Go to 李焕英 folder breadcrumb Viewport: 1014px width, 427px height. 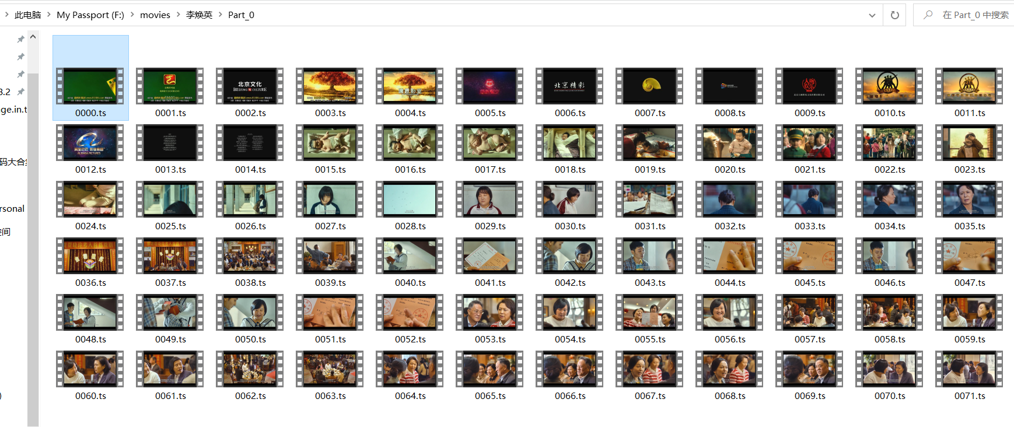pos(199,15)
